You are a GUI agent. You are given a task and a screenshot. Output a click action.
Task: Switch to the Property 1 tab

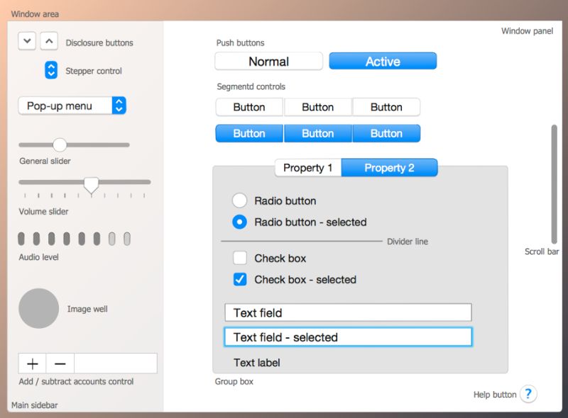307,167
